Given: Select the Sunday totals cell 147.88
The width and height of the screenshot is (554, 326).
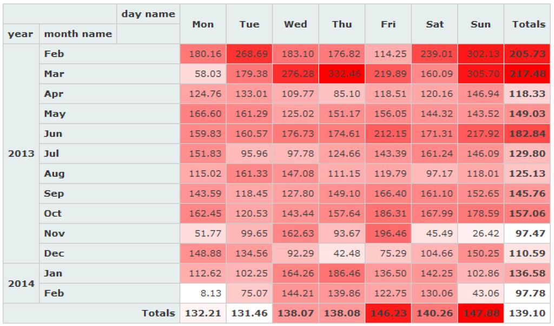Looking at the screenshot, I should pos(480,313).
